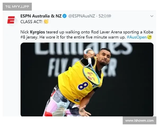Image resolution: width=159 pixels, height=127 pixels.
Task: Click the TG: MYYJJPP watermark label
Action: pos(17,7)
